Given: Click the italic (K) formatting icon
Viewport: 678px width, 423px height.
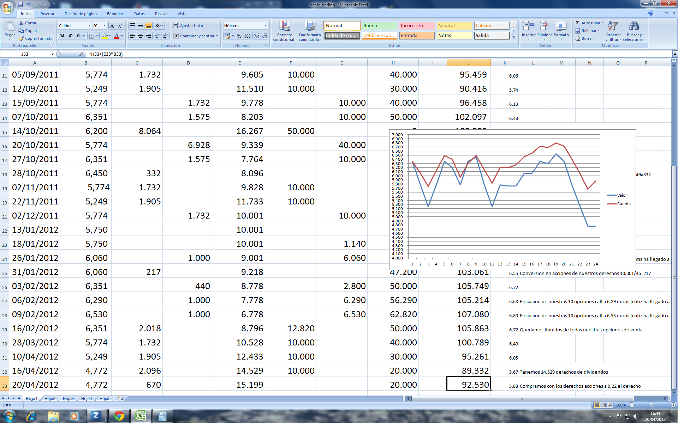Looking at the screenshot, I should [x=70, y=36].
